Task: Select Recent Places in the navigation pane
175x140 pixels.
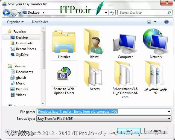Action: (26, 49)
